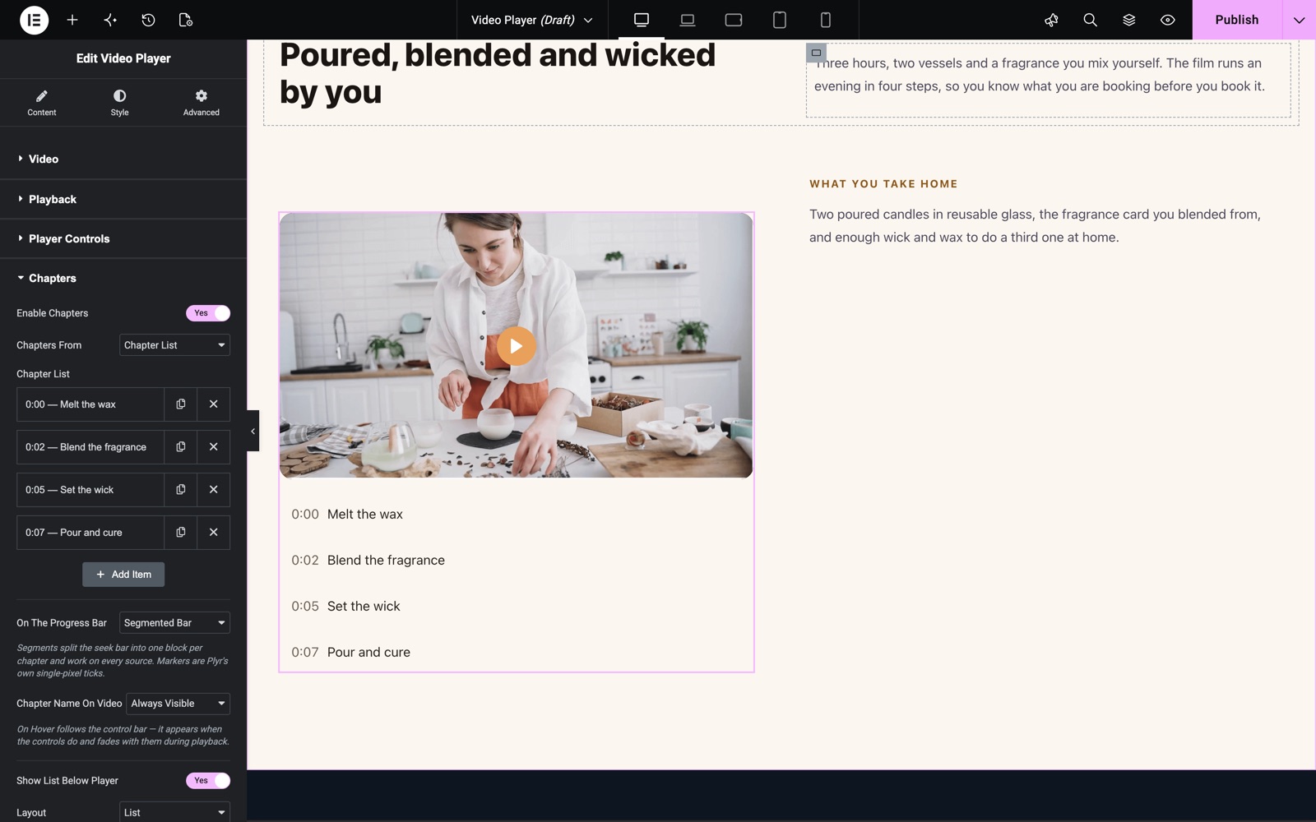Preview changes with the eye icon
This screenshot has height=822, width=1316.
(1167, 20)
